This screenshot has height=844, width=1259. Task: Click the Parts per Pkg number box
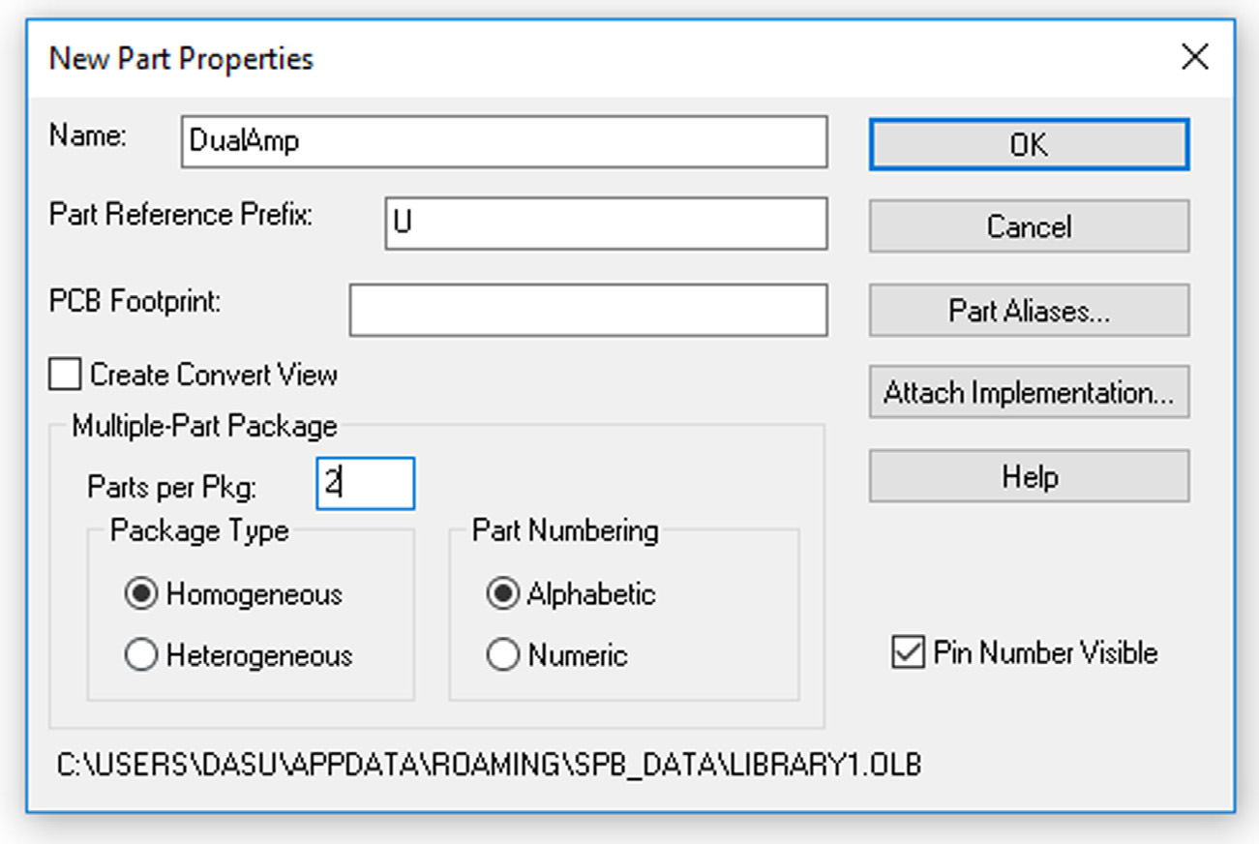point(366,484)
